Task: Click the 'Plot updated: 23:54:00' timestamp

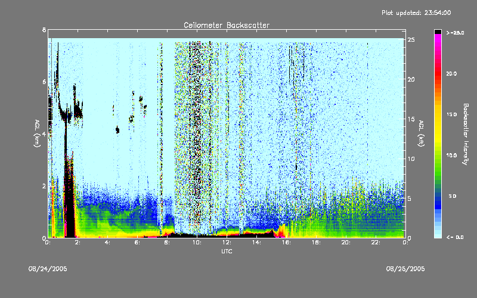Action: click(416, 13)
